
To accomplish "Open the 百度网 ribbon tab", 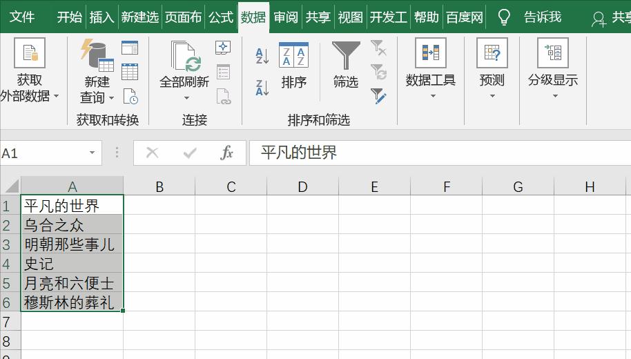I will click(x=465, y=17).
